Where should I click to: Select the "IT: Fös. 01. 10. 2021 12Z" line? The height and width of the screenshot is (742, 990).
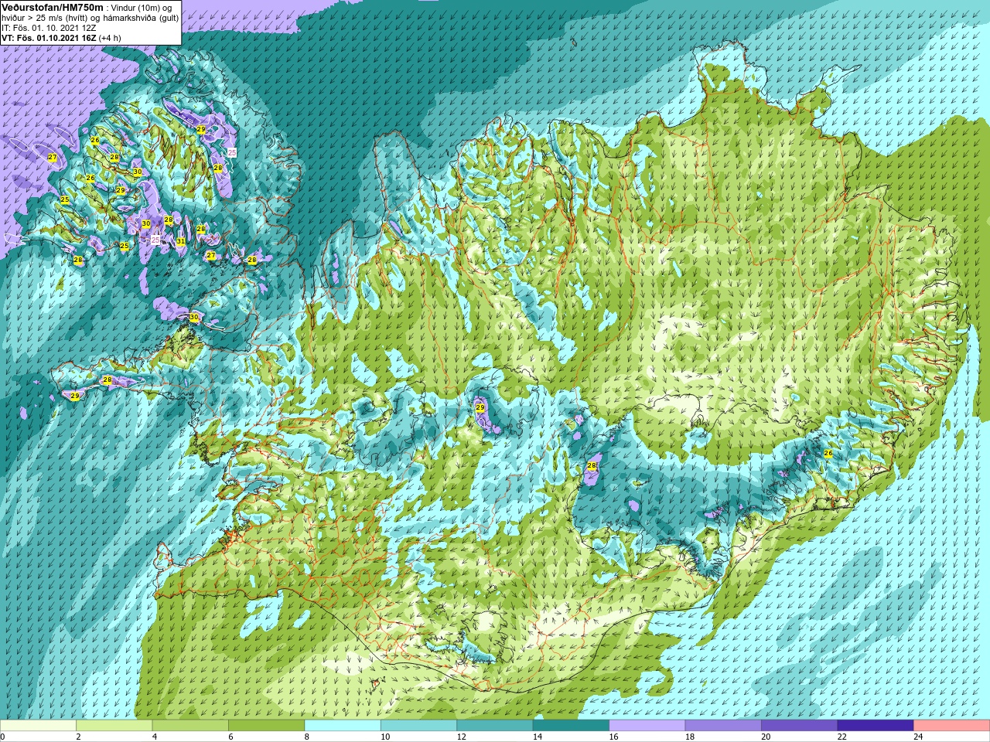[x=49, y=27]
